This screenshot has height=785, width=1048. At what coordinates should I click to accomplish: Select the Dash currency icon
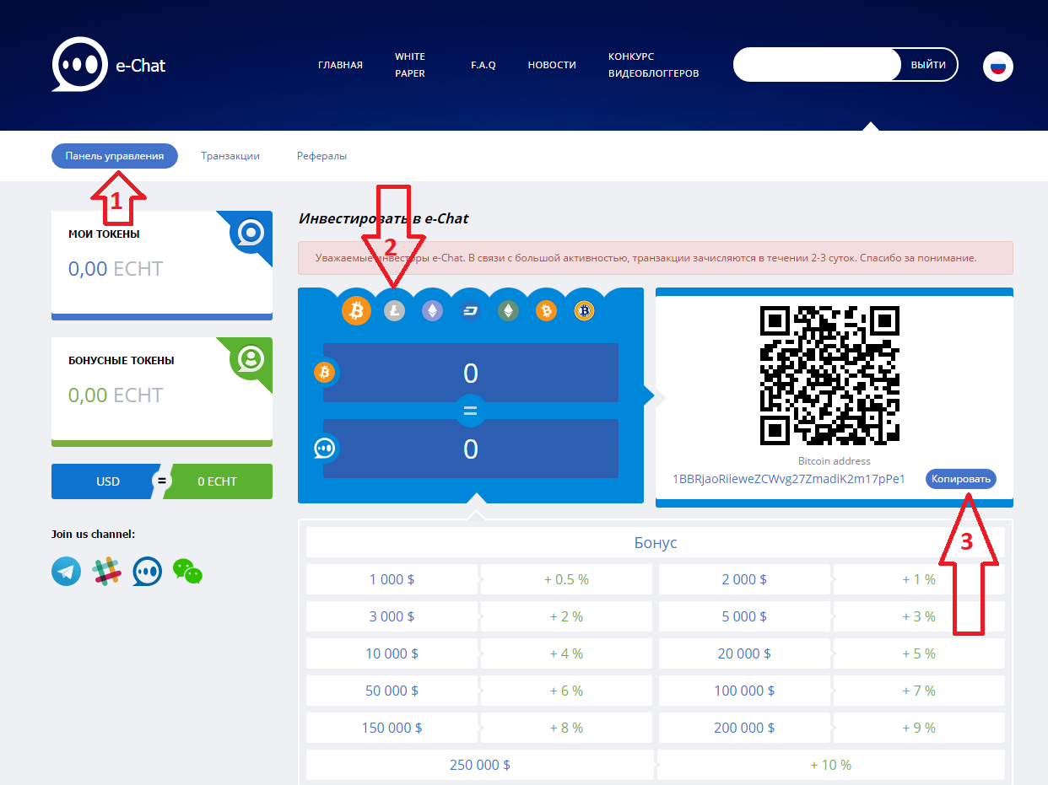[470, 311]
